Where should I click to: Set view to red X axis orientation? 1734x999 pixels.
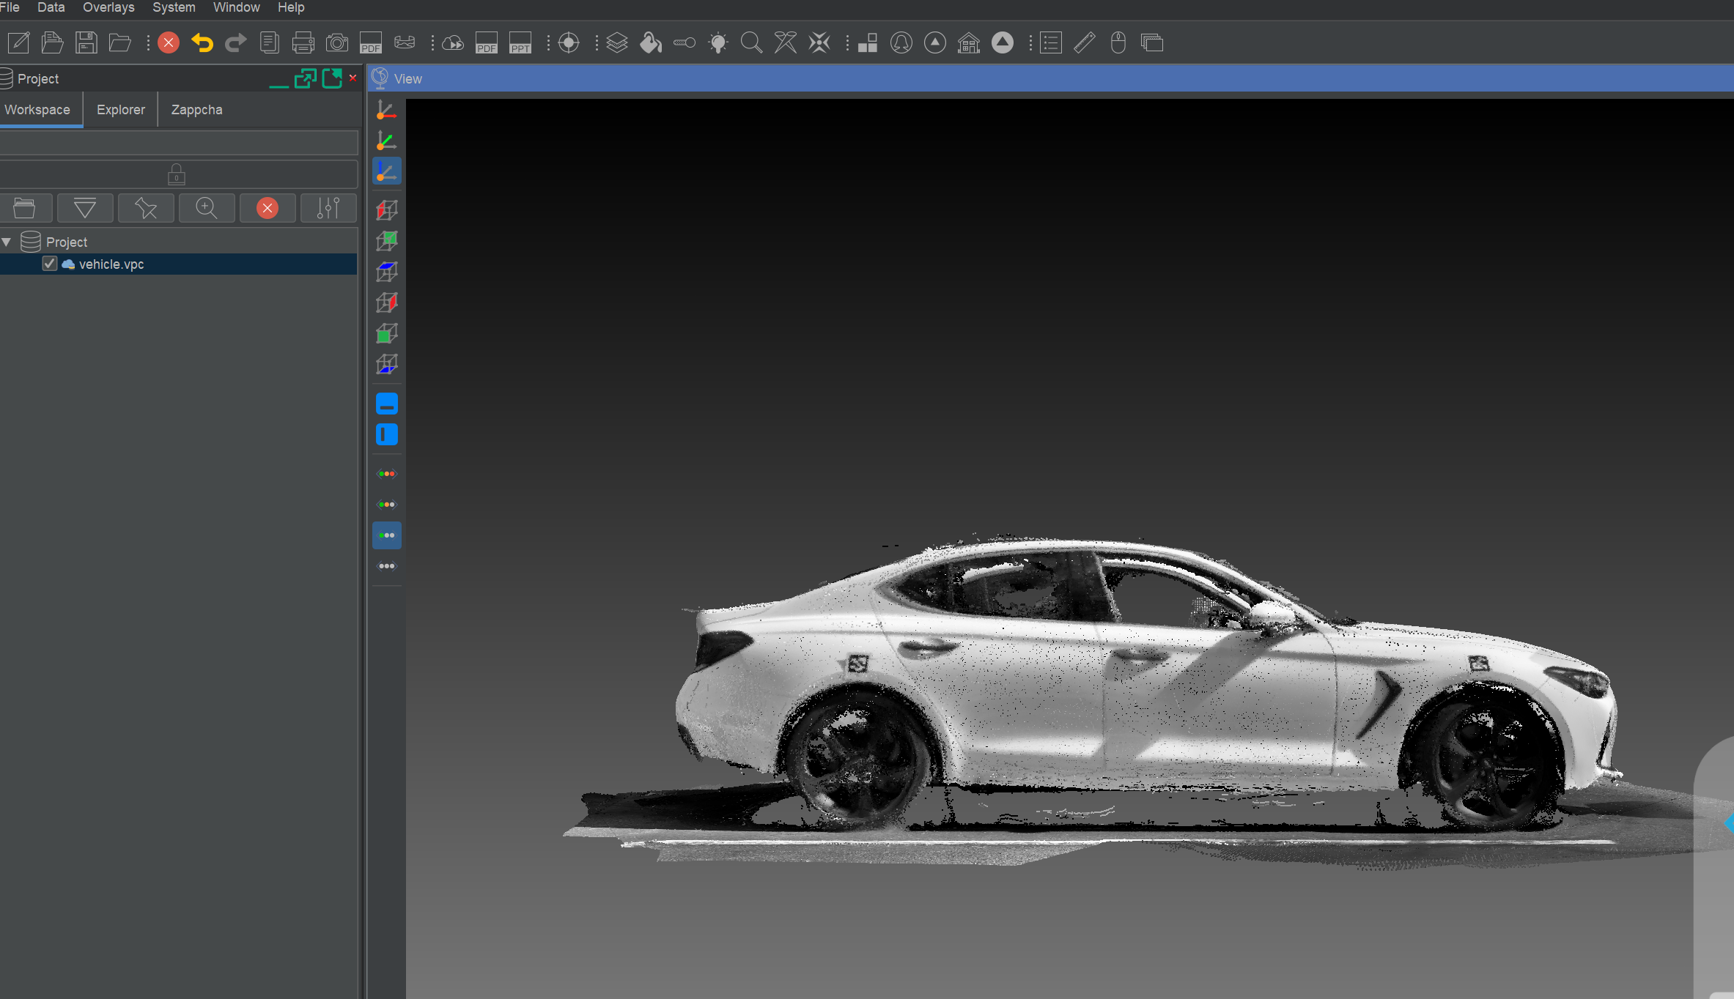(386, 111)
